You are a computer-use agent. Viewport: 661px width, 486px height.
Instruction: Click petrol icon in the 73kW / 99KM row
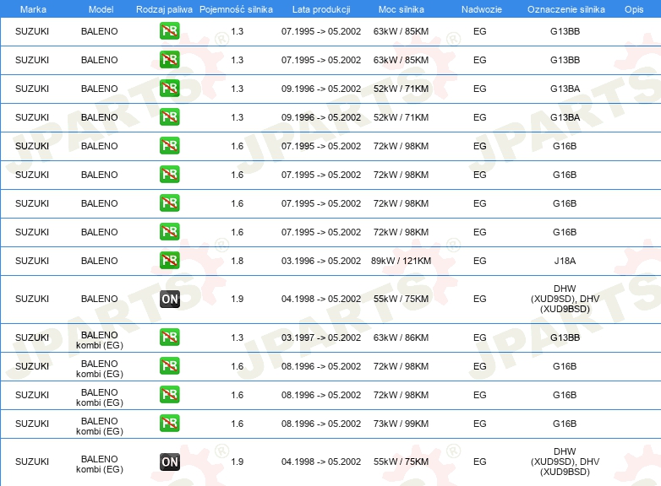(x=169, y=424)
